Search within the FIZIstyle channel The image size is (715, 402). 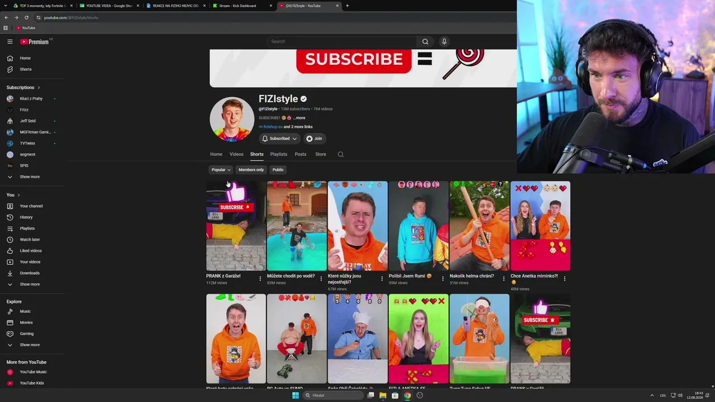pyautogui.click(x=341, y=154)
